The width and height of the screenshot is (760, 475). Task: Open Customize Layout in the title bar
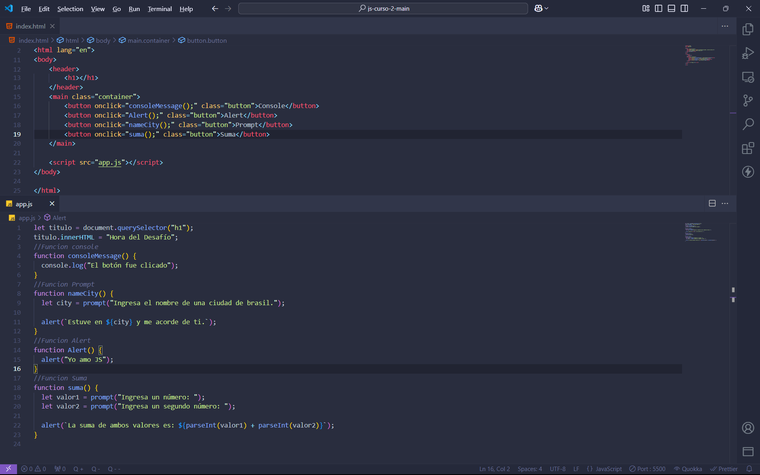646,8
